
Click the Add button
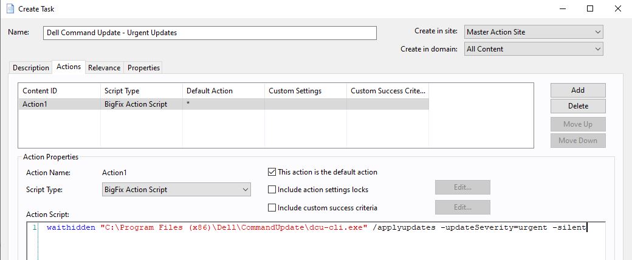pyautogui.click(x=577, y=90)
